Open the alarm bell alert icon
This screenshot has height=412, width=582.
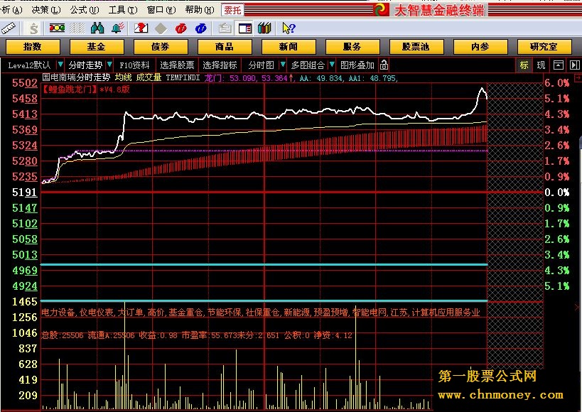pyautogui.click(x=118, y=28)
